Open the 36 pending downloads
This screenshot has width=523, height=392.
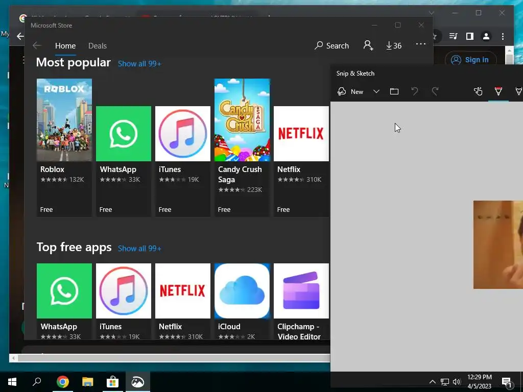[x=394, y=45]
